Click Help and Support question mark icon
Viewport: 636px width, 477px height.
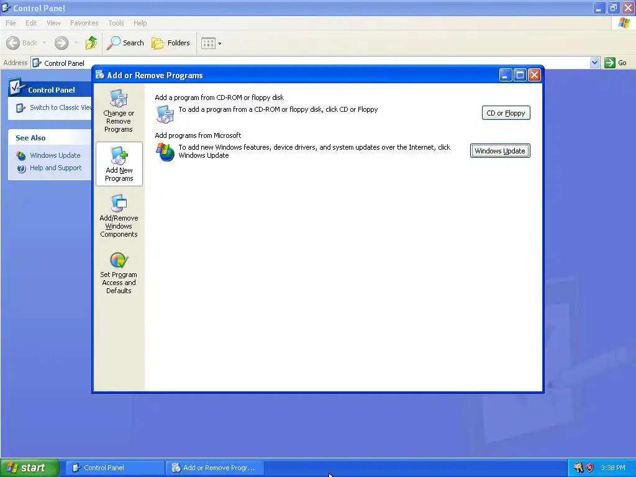click(21, 168)
